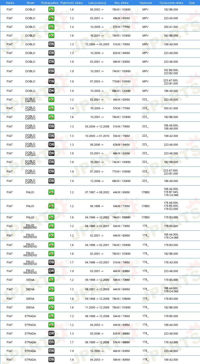Viewport: 200px width, 364px height.
Task: Click the petrol icon for Doblo Cargo 1.4
Action: [x=51, y=108]
